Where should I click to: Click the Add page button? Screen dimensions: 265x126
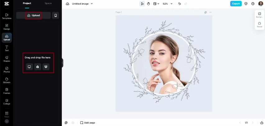pos(87,123)
